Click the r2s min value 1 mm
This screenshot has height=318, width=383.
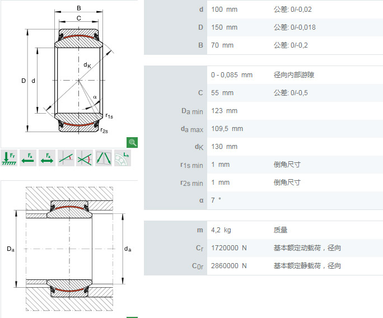pyautogui.click(x=220, y=182)
